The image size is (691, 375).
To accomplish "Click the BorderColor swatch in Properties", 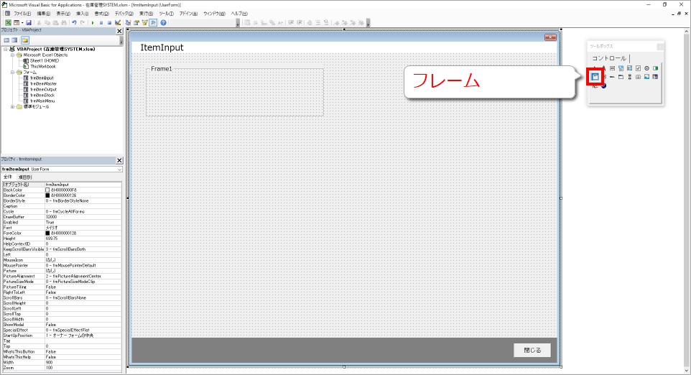I will click(47, 195).
